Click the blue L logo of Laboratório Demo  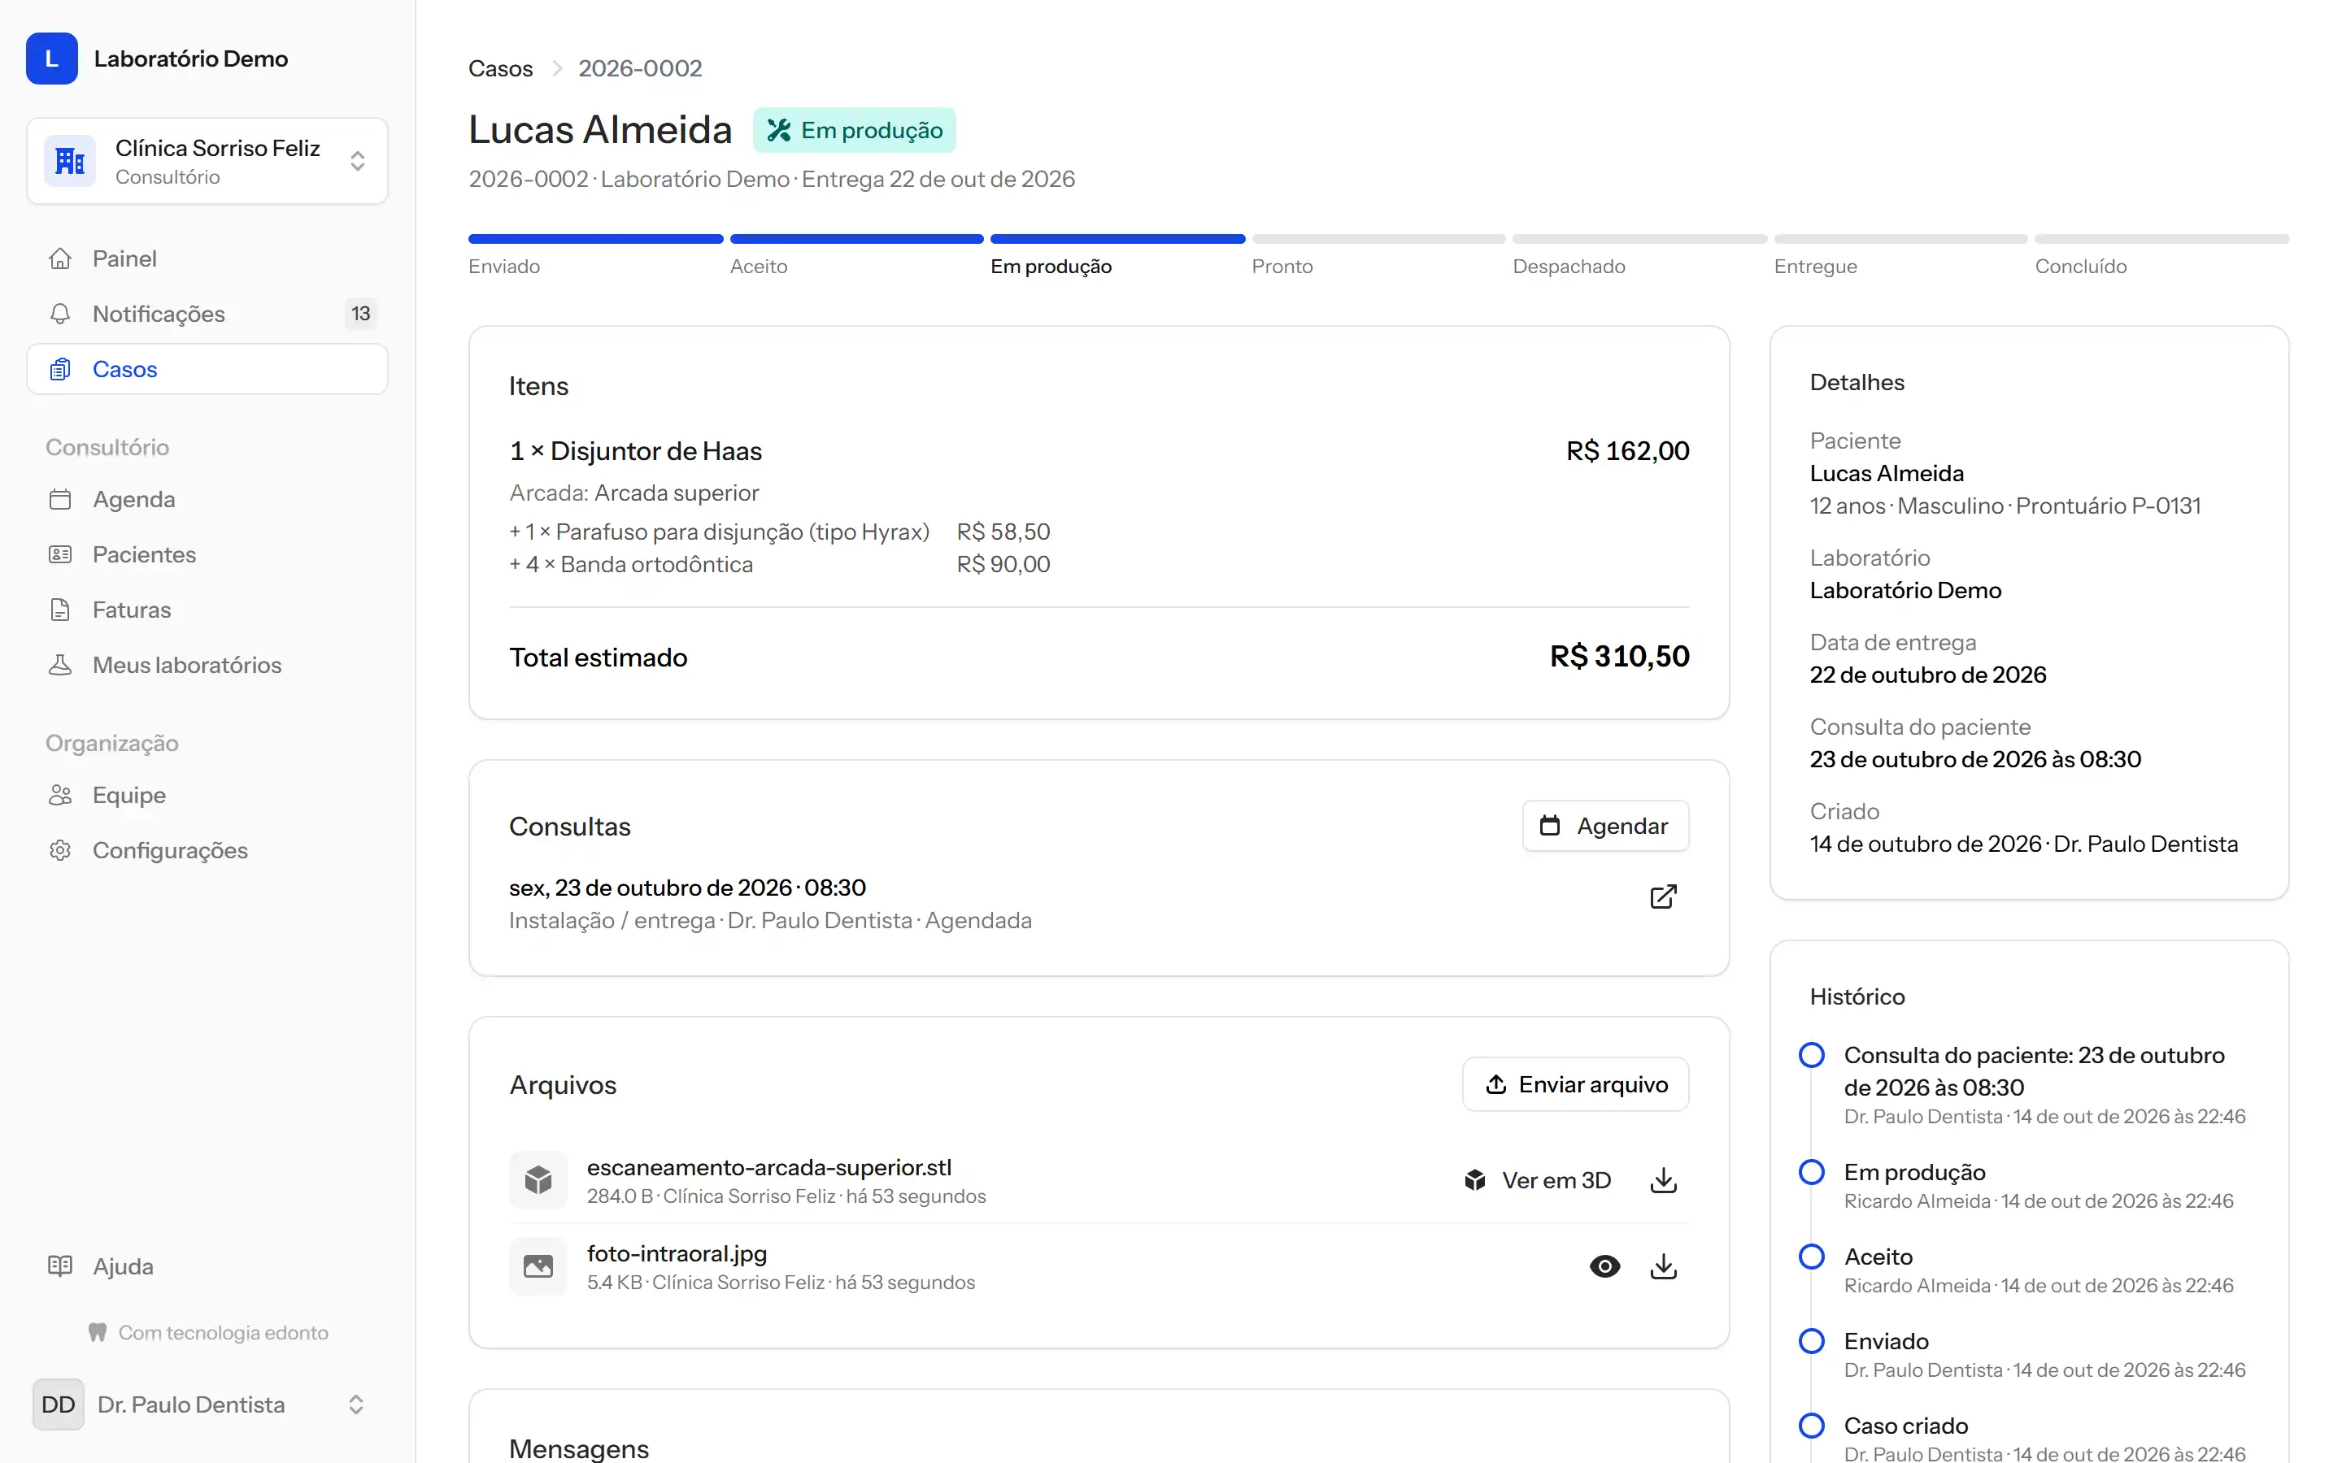coord(51,58)
